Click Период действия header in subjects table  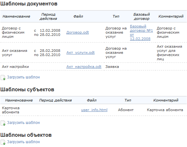pos(55,100)
